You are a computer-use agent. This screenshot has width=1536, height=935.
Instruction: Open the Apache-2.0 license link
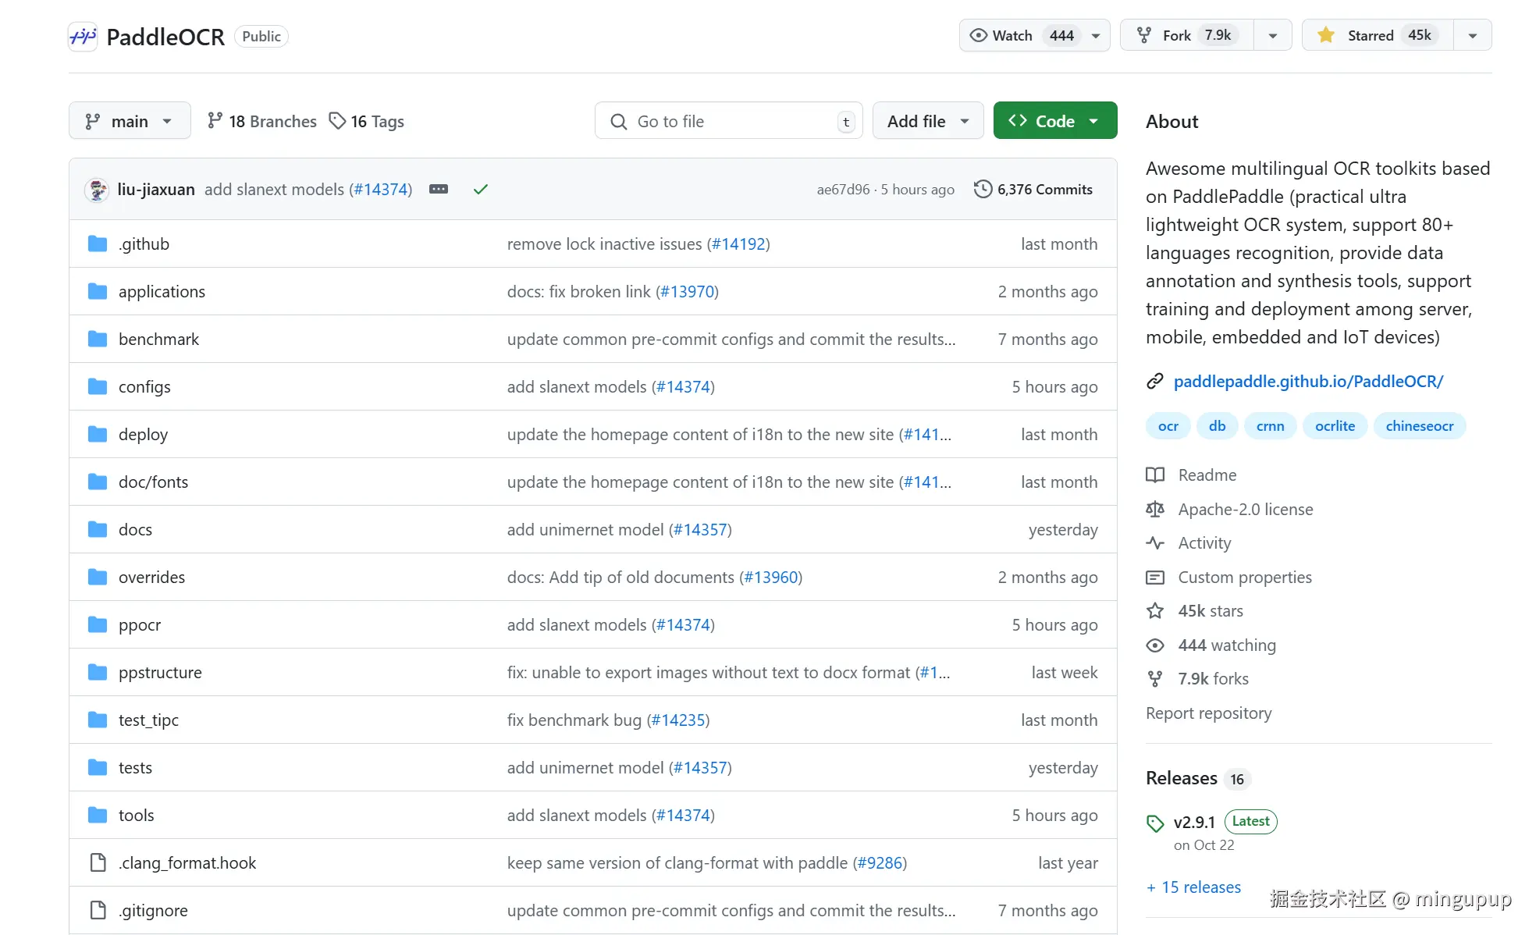[x=1245, y=510]
